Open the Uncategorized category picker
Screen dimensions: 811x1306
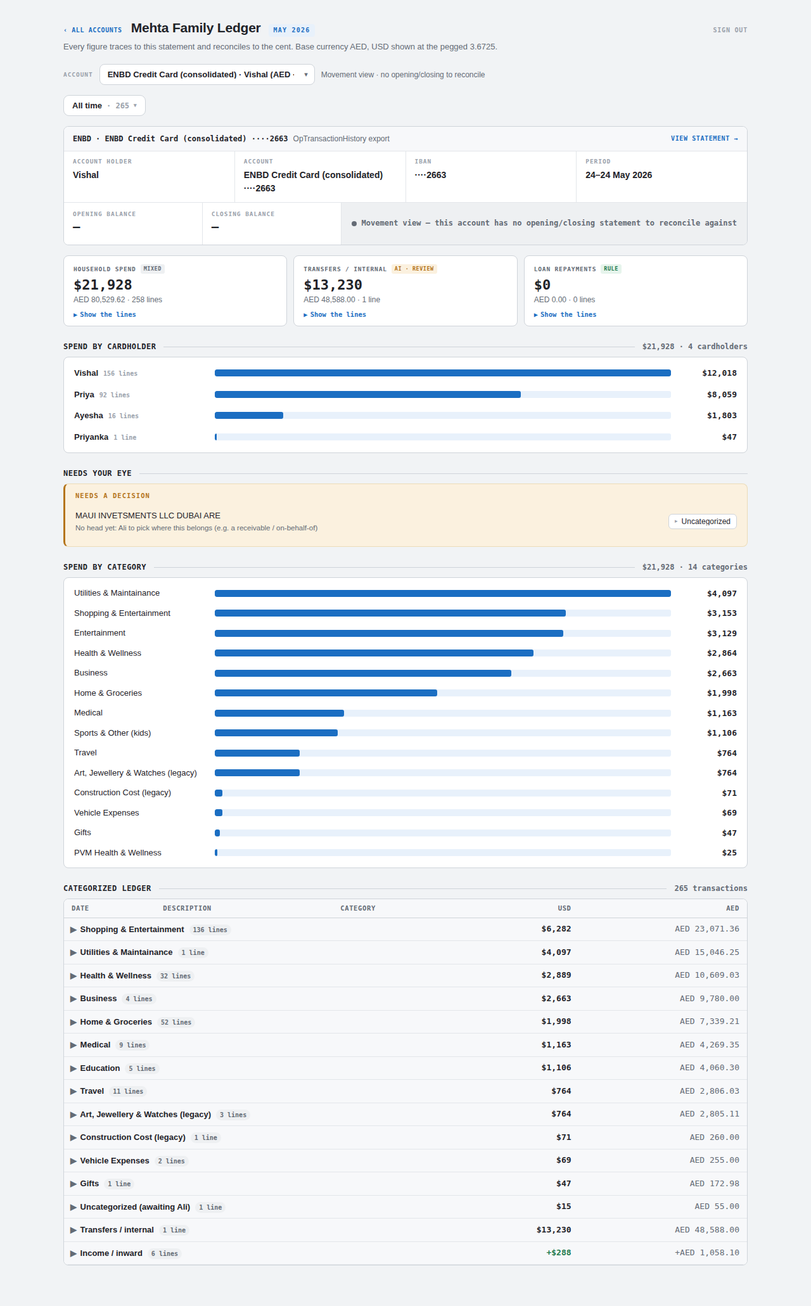[703, 522]
